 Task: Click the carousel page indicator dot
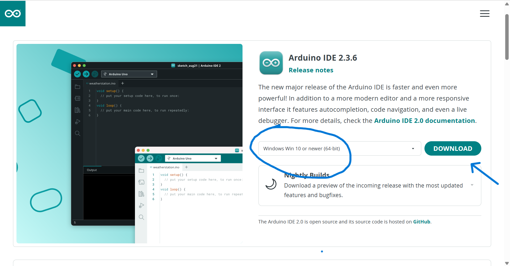click(x=322, y=251)
